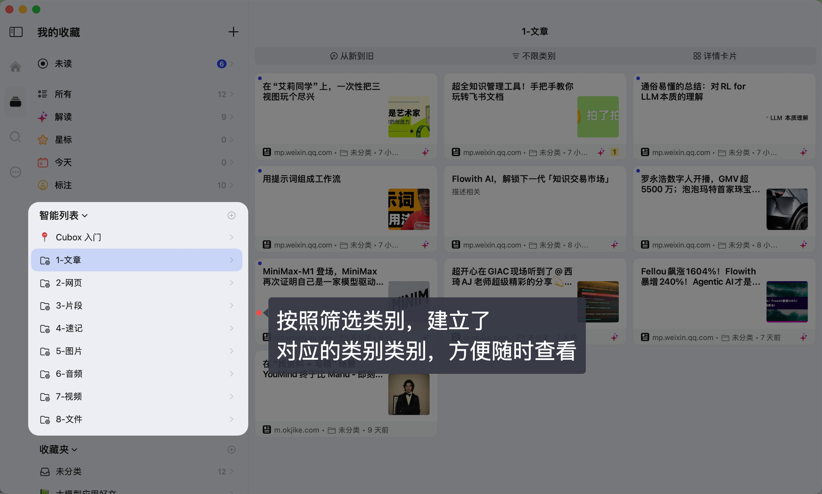Open the Home view via the house icon
The height and width of the screenshot is (494, 822).
(15, 66)
